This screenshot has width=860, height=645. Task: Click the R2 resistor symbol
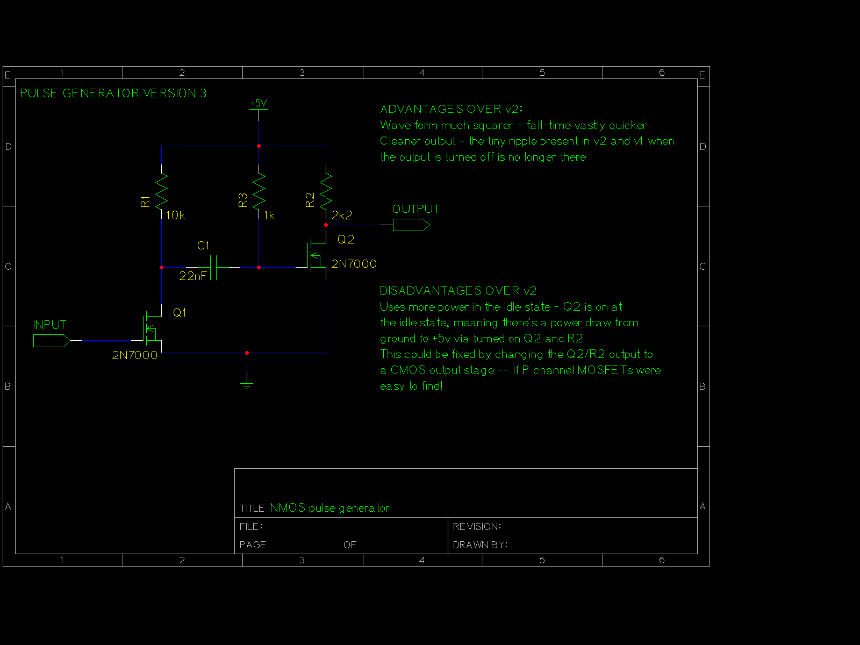(x=326, y=192)
